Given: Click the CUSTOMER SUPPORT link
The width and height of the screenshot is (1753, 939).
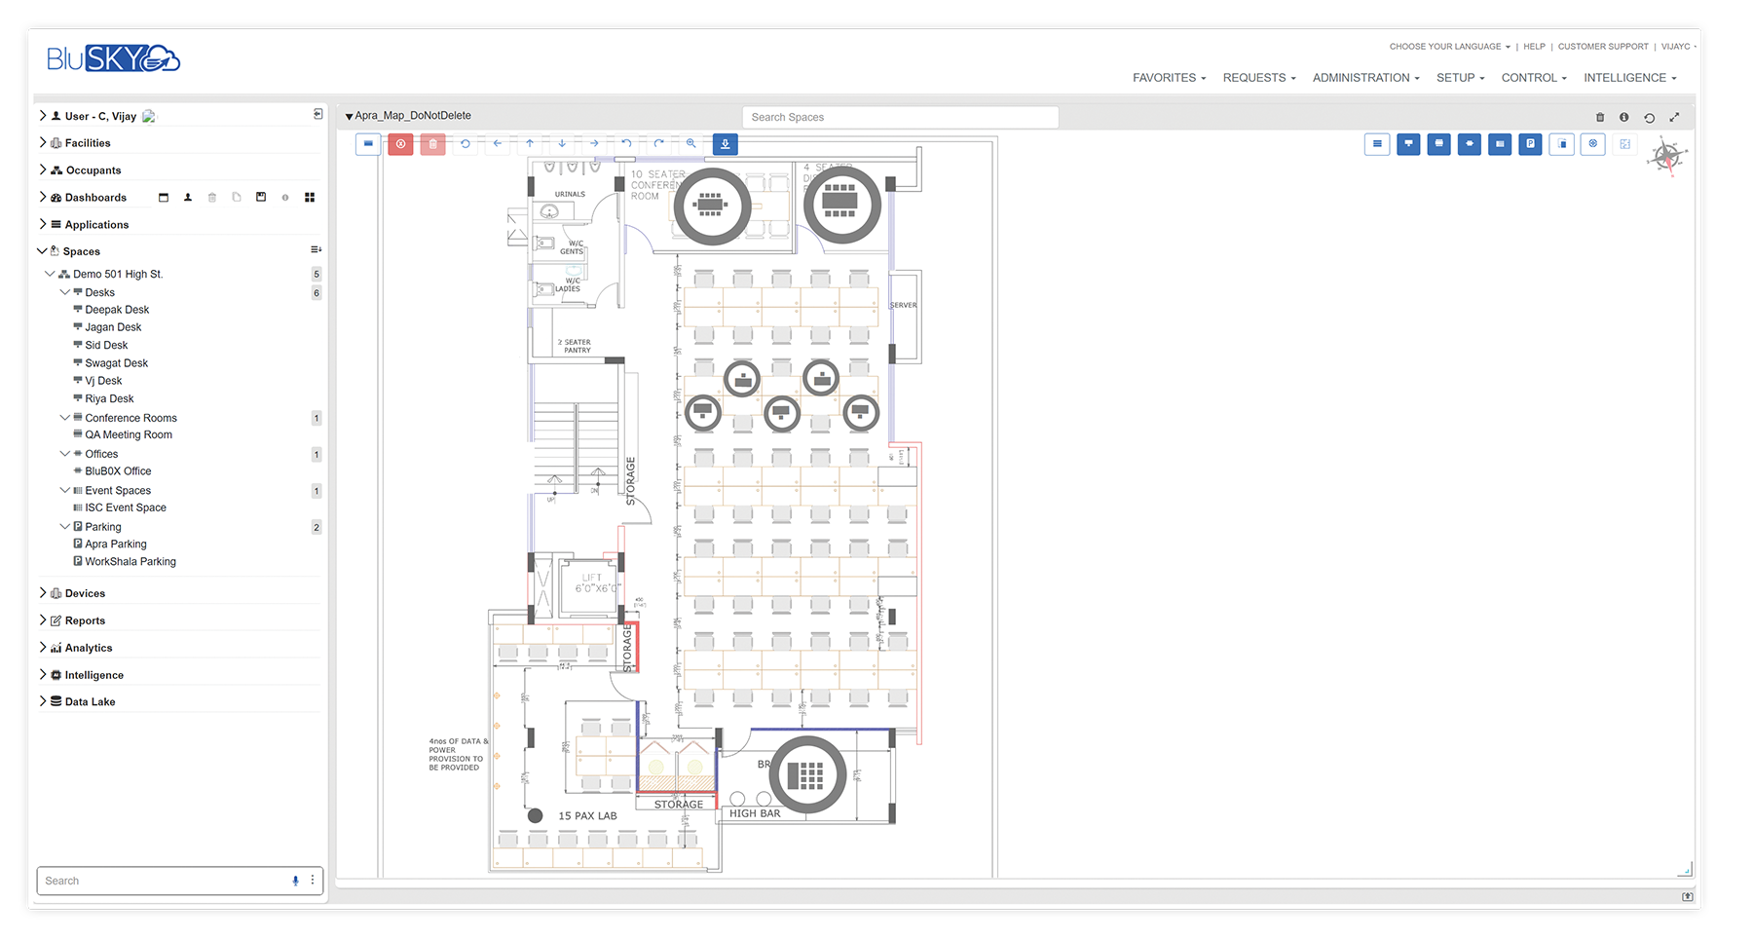Looking at the screenshot, I should pyautogui.click(x=1603, y=46).
